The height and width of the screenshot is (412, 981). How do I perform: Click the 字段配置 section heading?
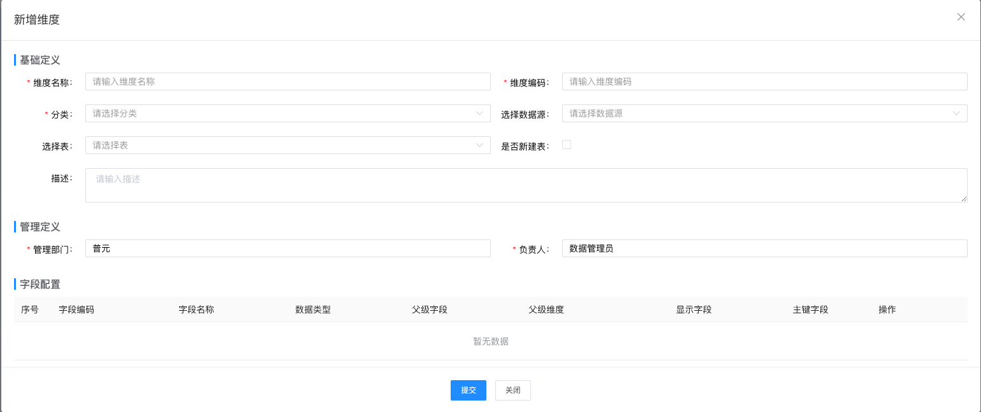click(40, 284)
